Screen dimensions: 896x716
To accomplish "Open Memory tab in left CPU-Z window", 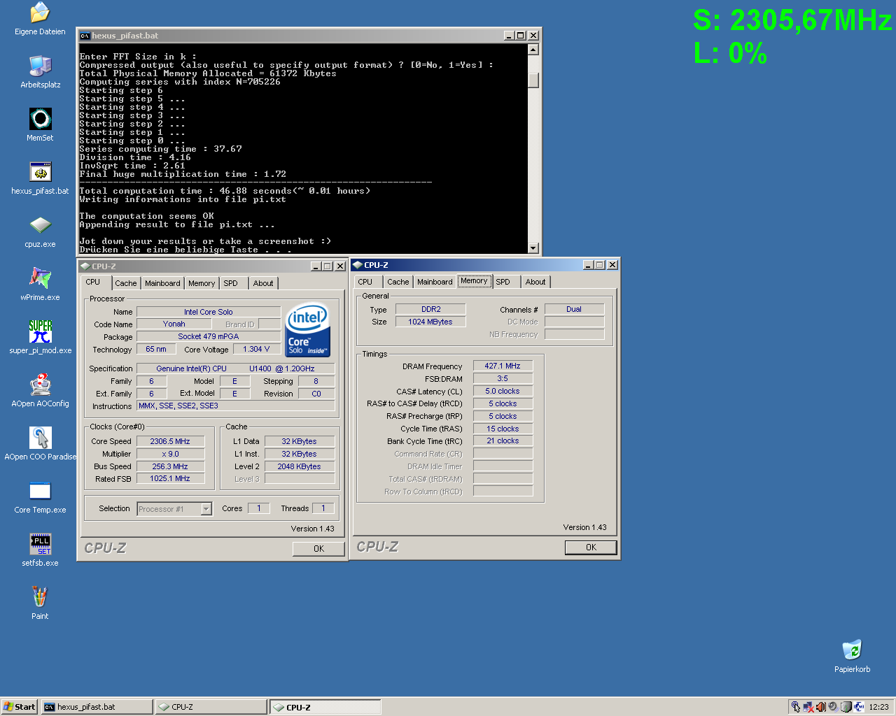I will pos(202,283).
